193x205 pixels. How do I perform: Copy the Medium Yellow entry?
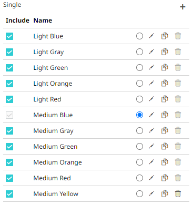tap(165, 194)
